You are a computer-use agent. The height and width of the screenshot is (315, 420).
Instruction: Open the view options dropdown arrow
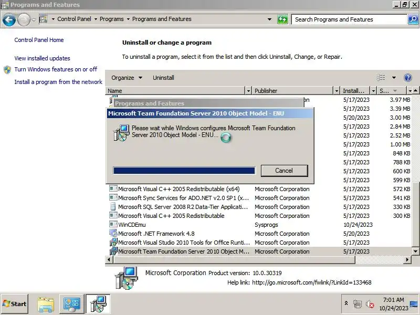[x=394, y=78]
